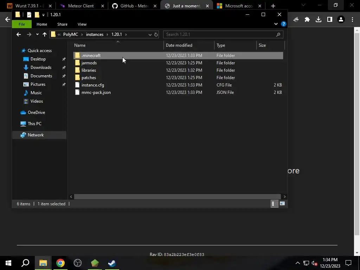Switch to Wurst 7.39.1 browser tab

30,6
